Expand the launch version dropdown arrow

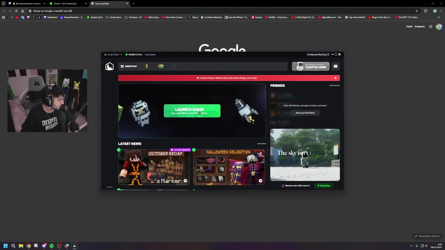click(x=216, y=111)
